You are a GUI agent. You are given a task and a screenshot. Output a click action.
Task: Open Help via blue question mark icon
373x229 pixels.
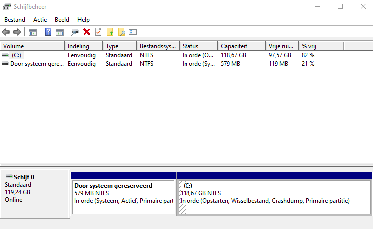point(48,32)
